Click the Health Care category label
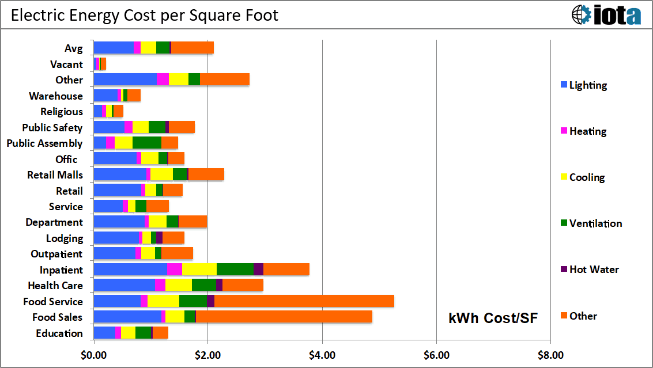Viewport: 653px width, 368px height. click(x=55, y=286)
